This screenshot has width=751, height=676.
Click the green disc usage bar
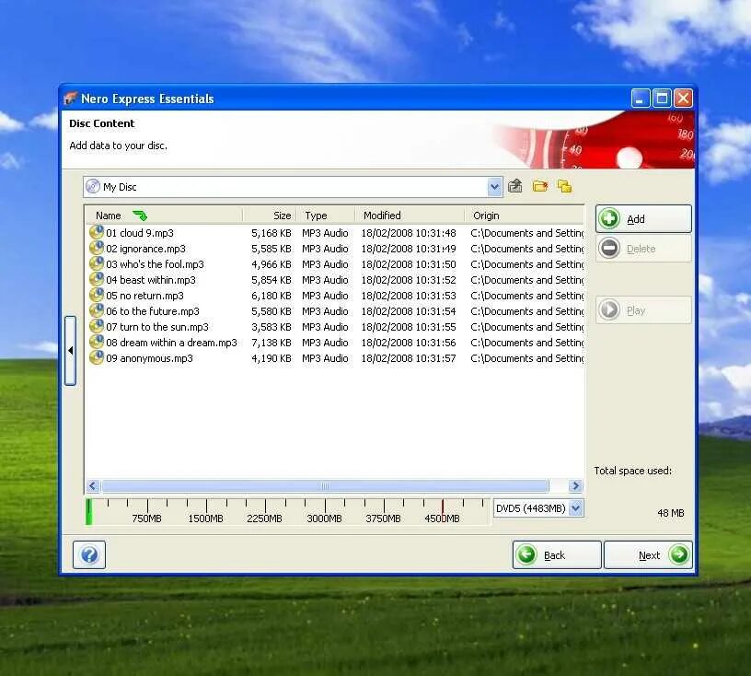(x=88, y=512)
